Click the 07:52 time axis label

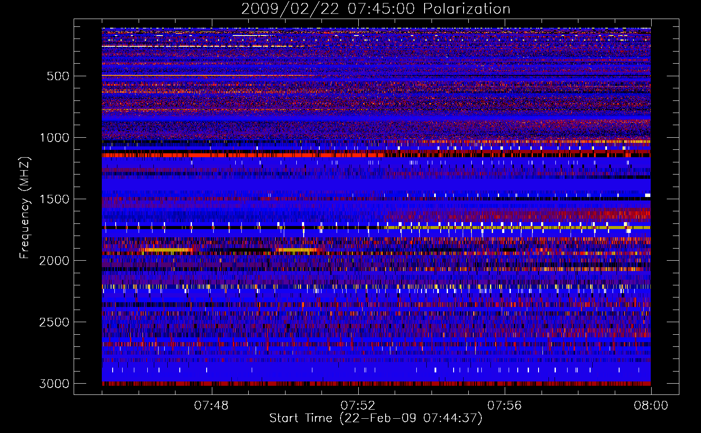(x=358, y=406)
